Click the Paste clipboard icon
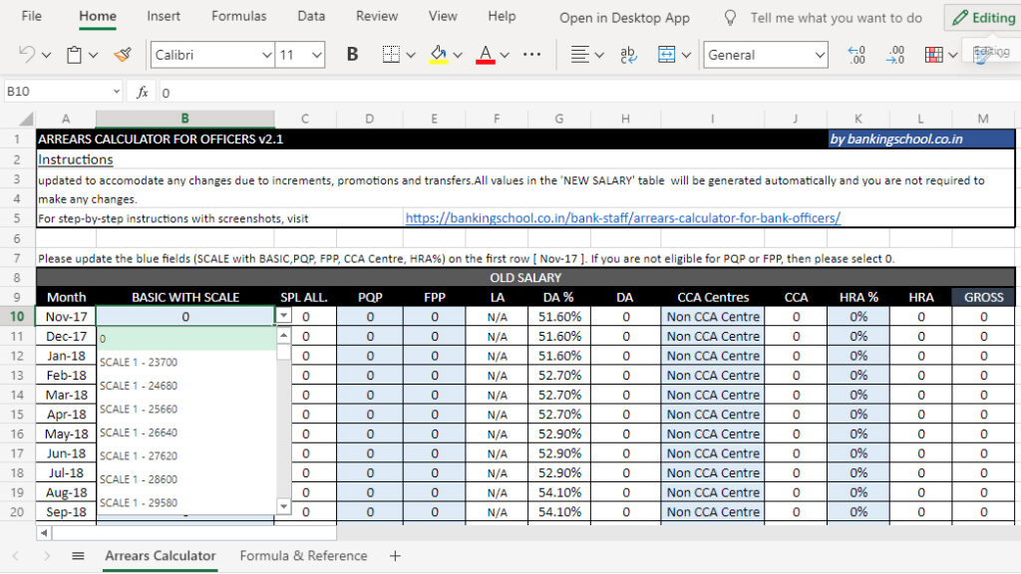 point(75,55)
